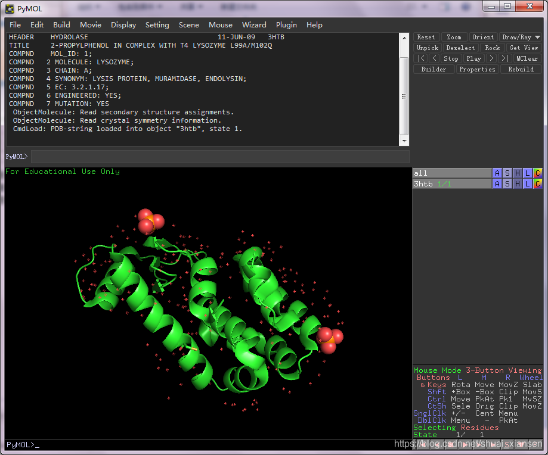548x455 pixels.
Task: Click the Get View button
Action: click(524, 48)
